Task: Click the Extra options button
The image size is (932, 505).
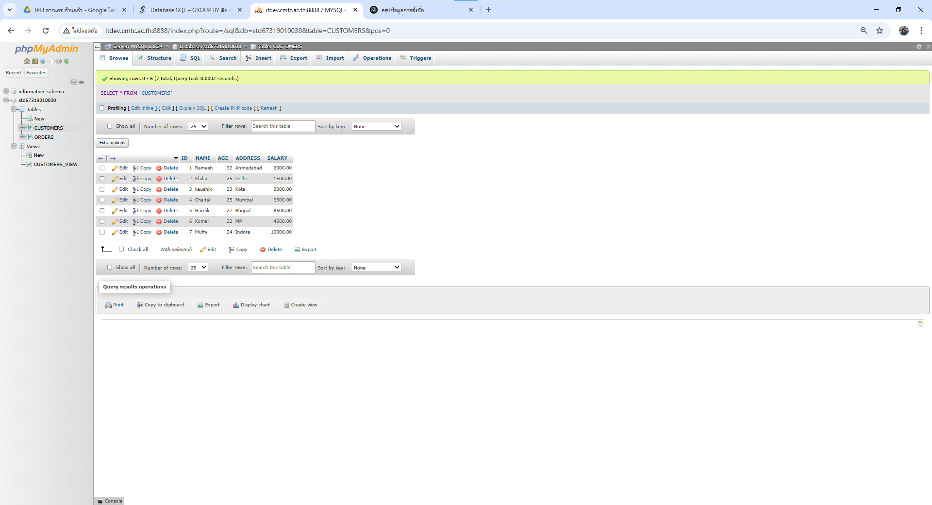Action: pos(112,143)
